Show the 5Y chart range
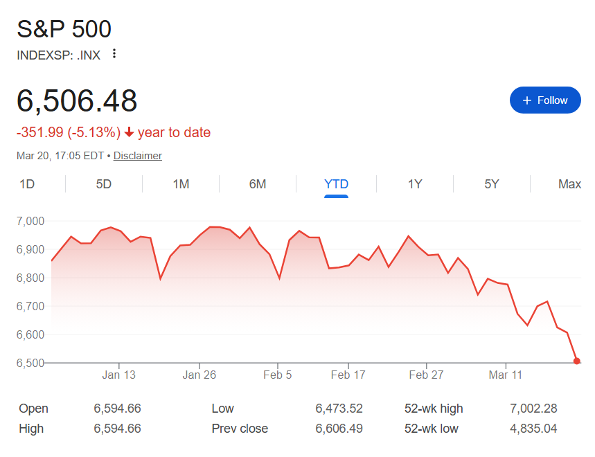The width and height of the screenshot is (595, 457). [x=491, y=184]
